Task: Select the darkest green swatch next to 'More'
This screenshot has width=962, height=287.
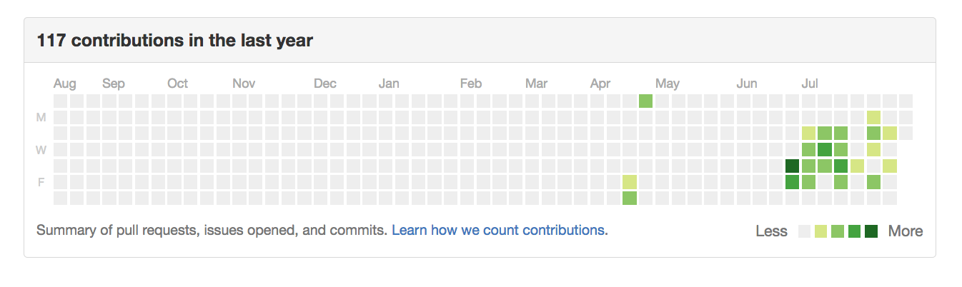Action: tap(871, 231)
